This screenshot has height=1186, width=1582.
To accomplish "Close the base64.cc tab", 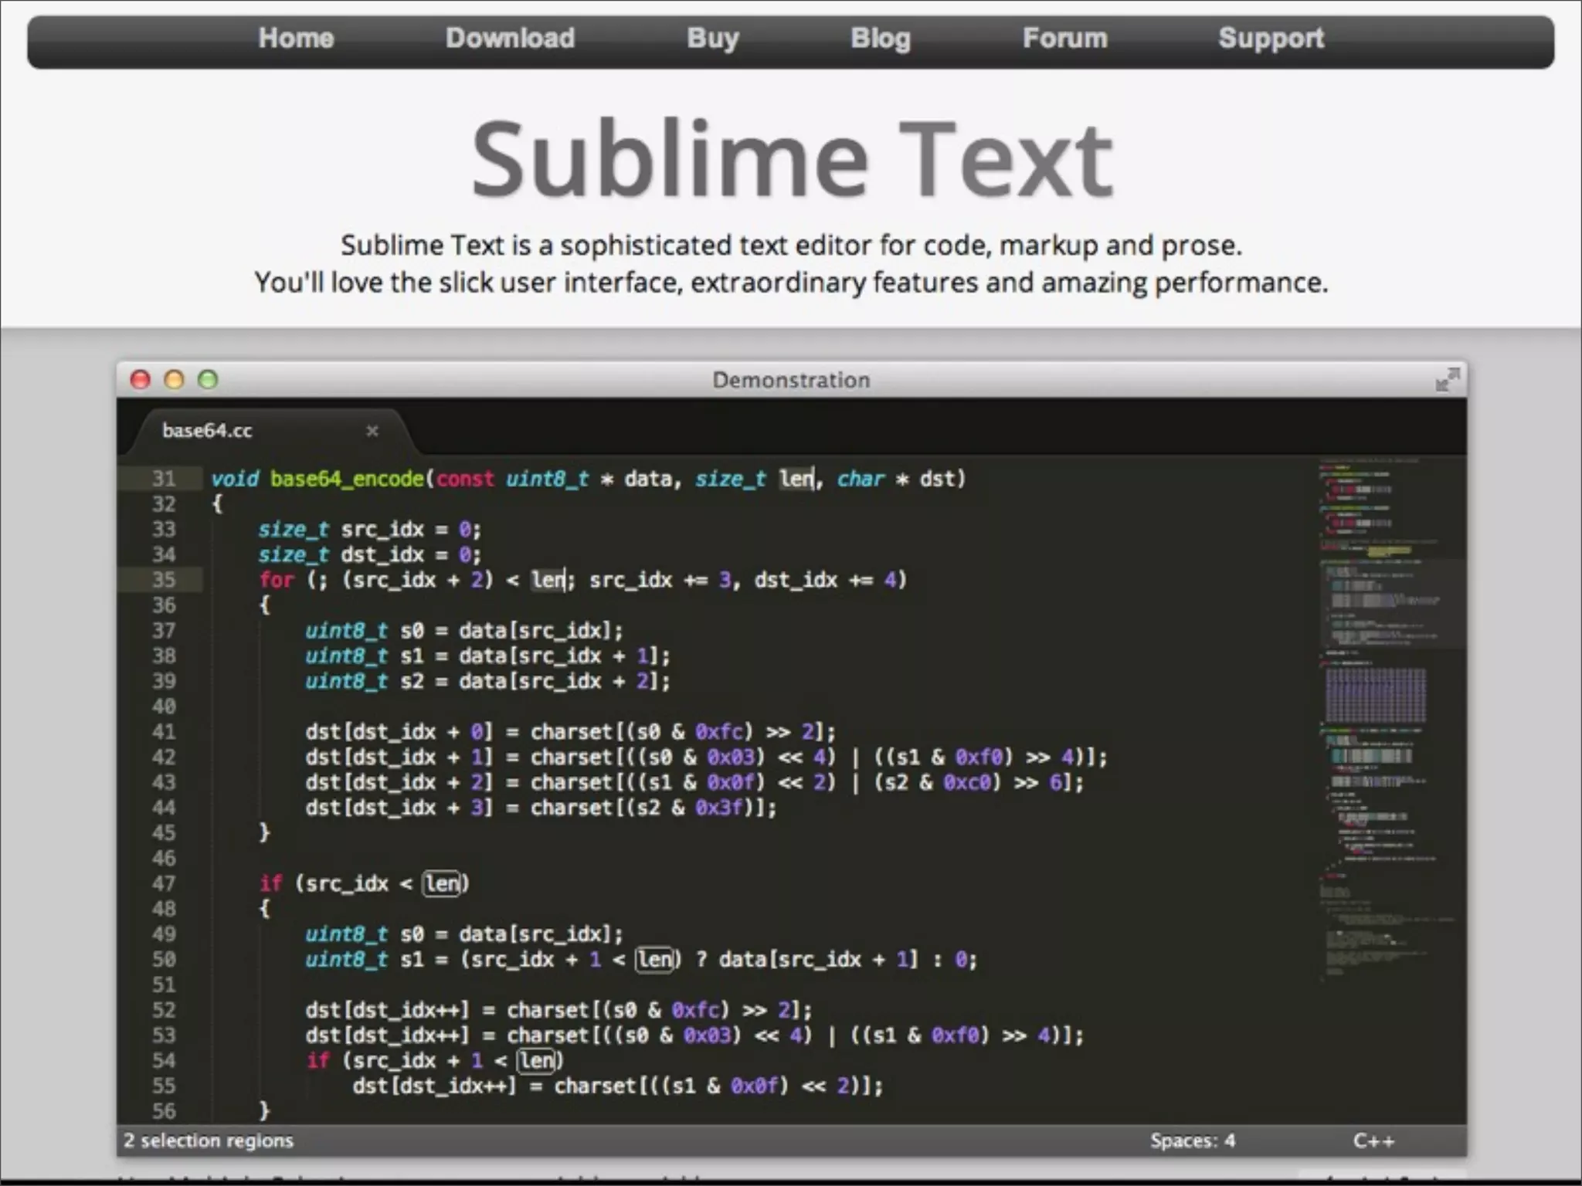I will (x=372, y=431).
